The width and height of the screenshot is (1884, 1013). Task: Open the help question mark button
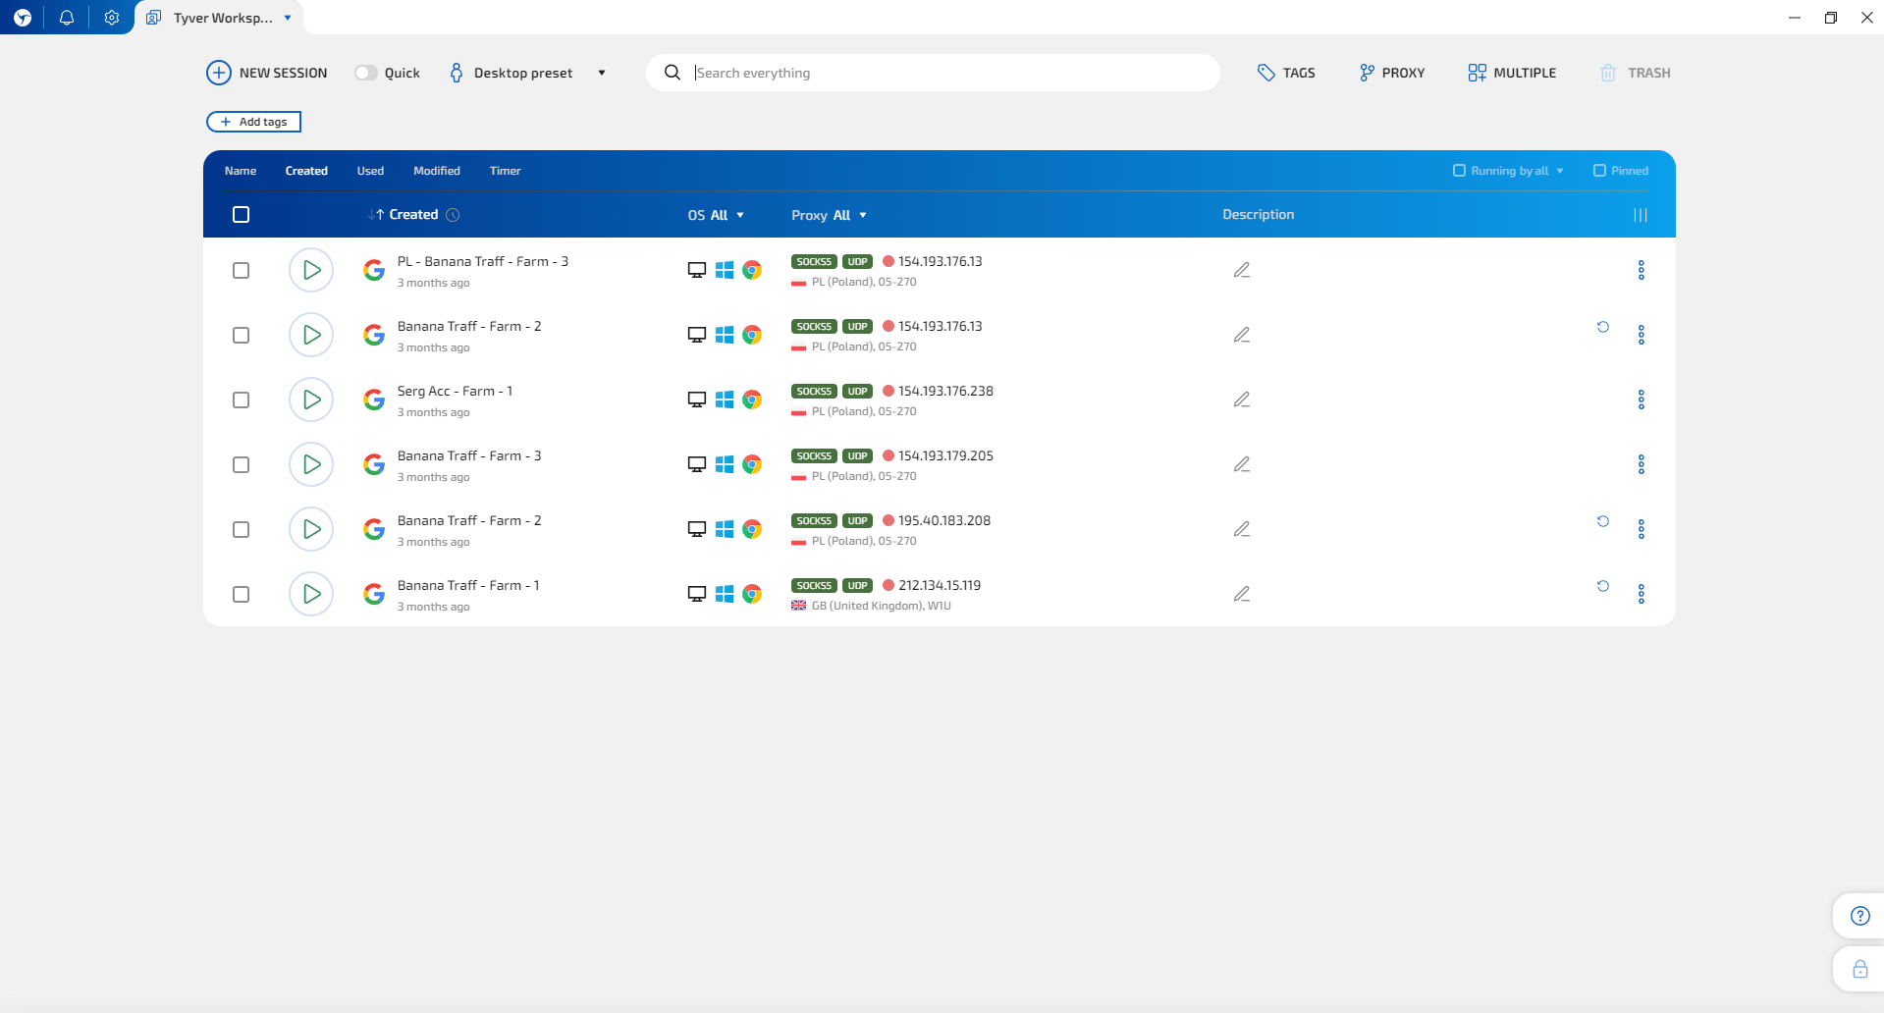[1859, 916]
